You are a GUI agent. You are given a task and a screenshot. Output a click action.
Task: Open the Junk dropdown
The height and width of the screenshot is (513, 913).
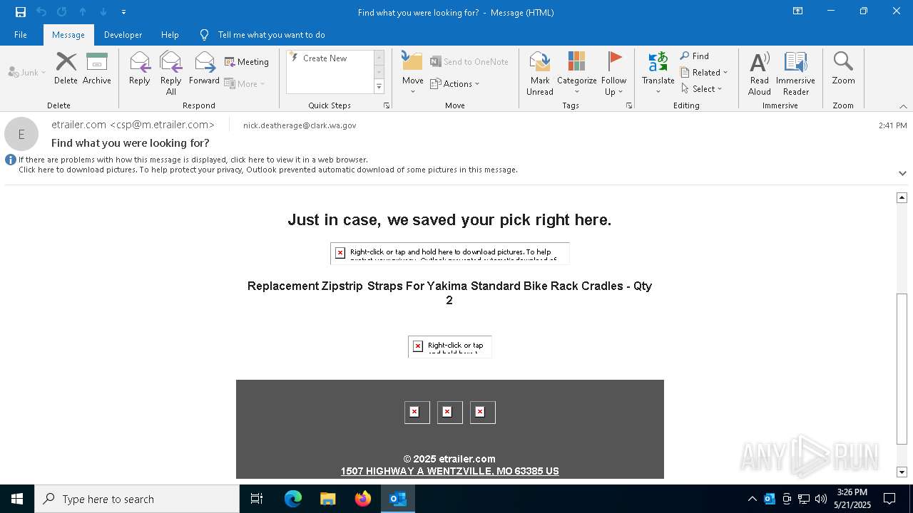point(27,72)
